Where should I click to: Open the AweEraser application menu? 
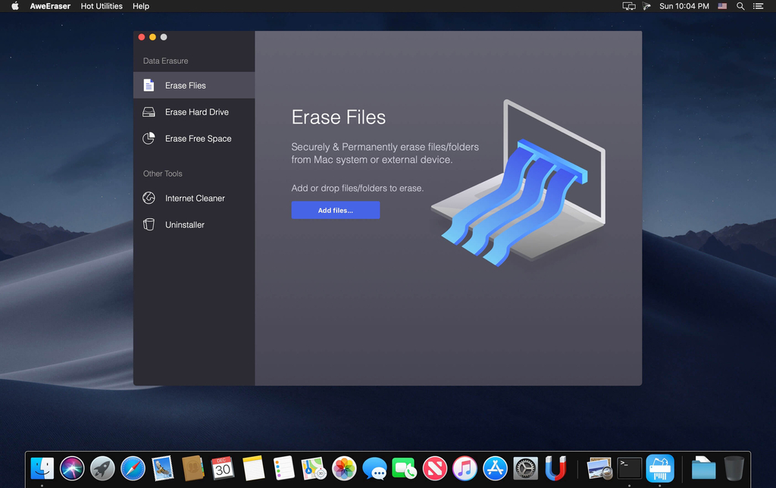click(50, 6)
